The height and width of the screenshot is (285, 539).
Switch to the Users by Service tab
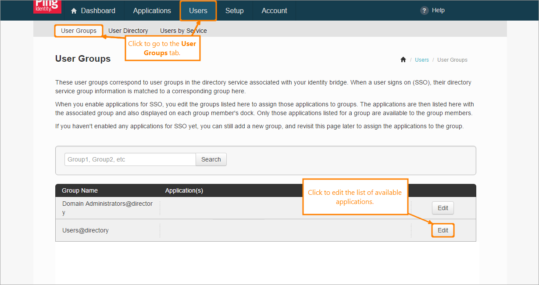183,31
